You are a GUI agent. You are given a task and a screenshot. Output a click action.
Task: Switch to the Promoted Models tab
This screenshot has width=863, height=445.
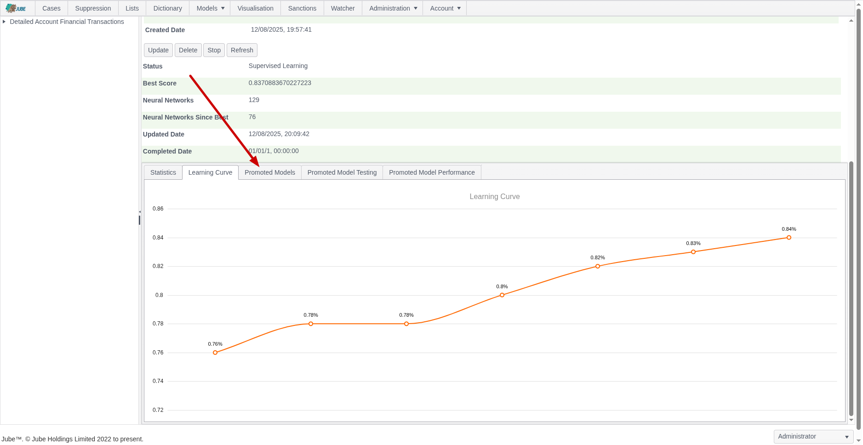(270, 172)
